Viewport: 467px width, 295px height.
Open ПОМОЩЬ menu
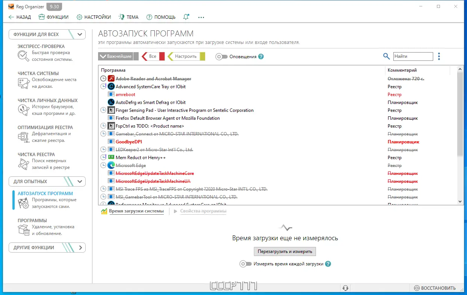pos(161,17)
